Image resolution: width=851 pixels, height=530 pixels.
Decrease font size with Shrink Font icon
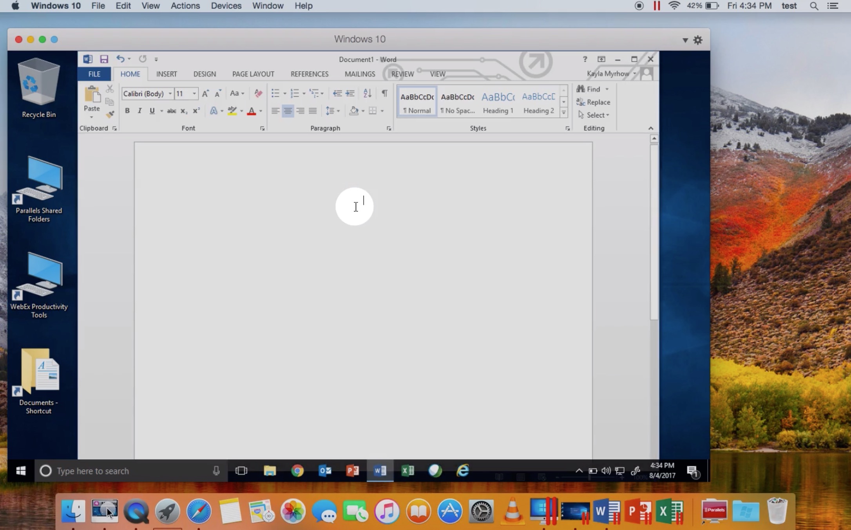click(x=218, y=93)
